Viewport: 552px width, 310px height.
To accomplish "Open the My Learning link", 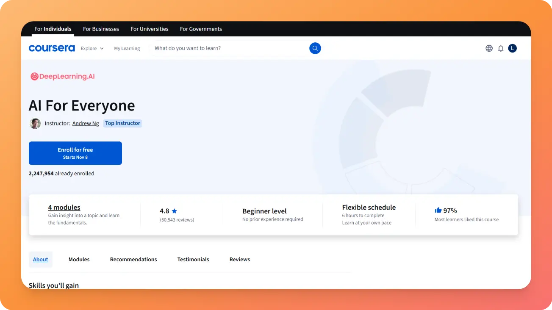I will tap(127, 48).
